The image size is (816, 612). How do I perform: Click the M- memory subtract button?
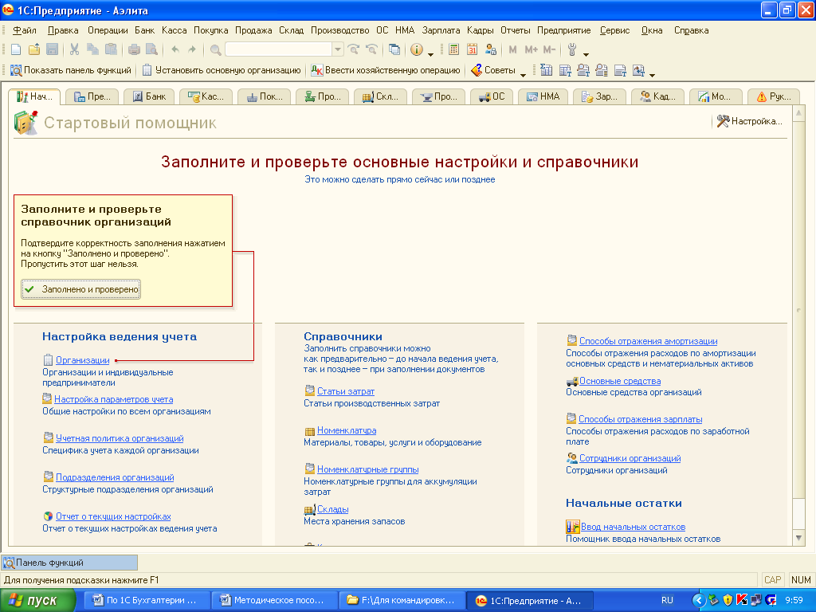click(x=549, y=49)
